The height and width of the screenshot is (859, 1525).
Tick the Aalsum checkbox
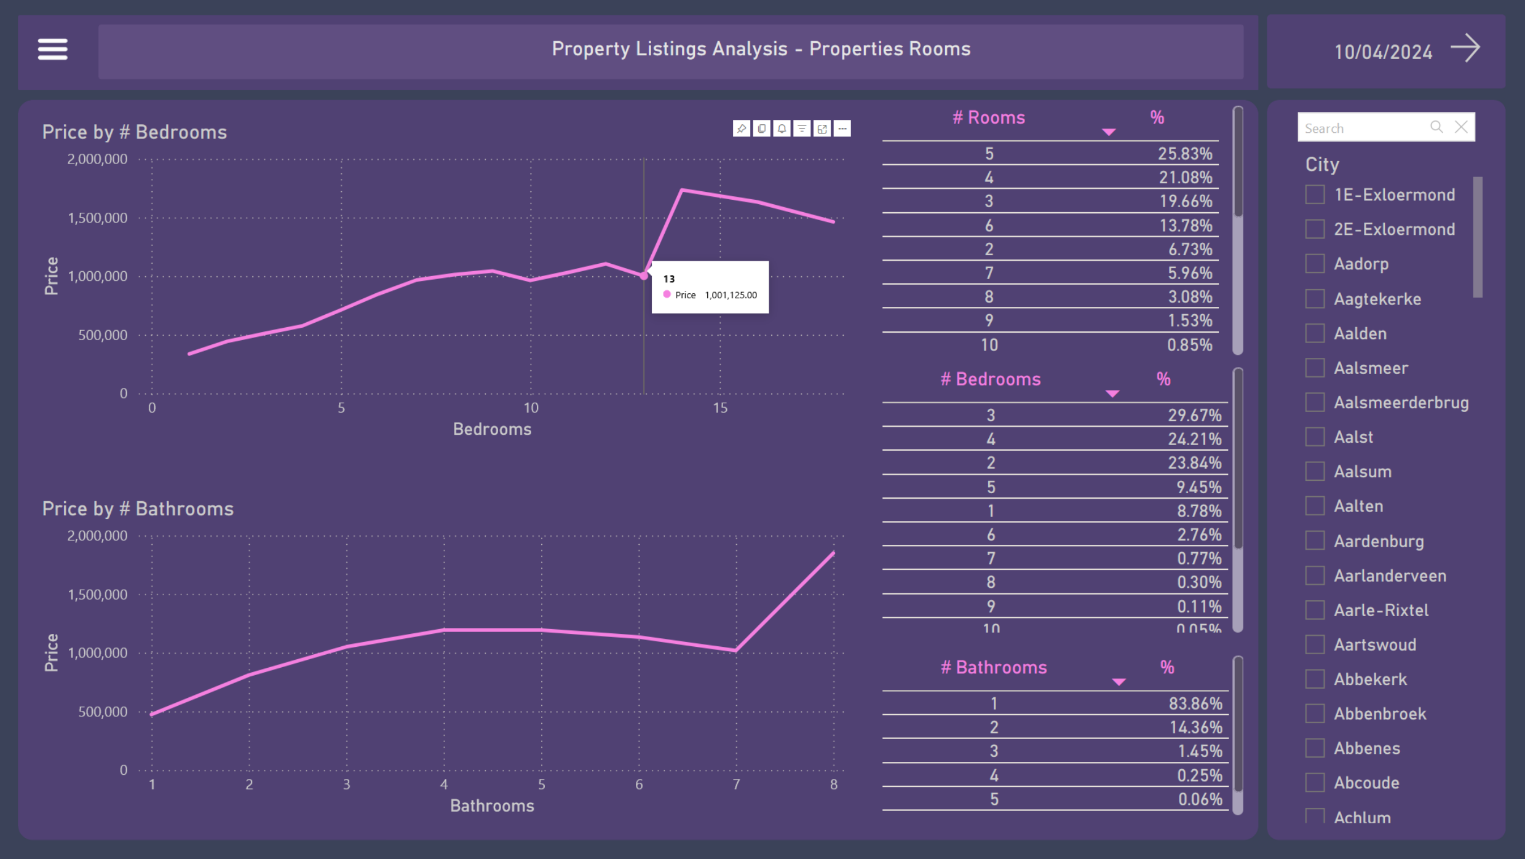coord(1315,472)
